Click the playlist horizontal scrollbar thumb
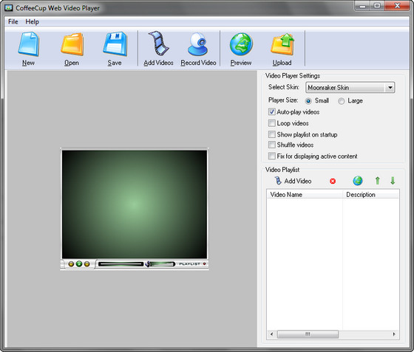Screen dimensions: 414x352 pyautogui.click(x=308, y=334)
